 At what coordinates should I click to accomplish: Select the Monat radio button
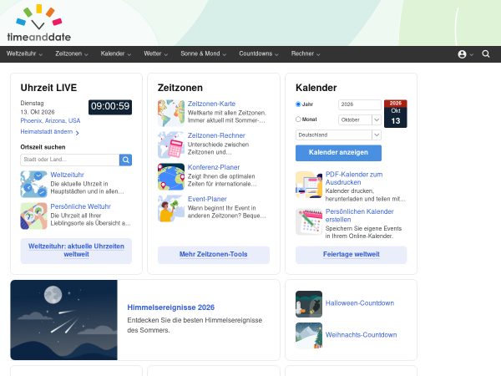point(298,119)
